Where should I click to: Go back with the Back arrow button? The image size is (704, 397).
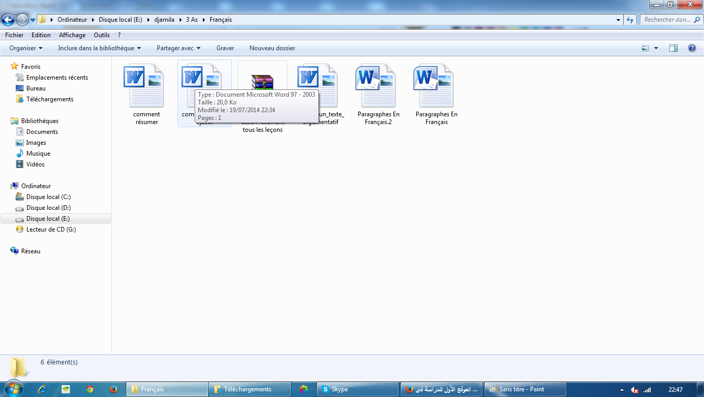click(8, 20)
